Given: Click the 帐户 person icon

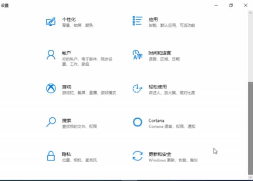Looking at the screenshot, I should point(51,55).
